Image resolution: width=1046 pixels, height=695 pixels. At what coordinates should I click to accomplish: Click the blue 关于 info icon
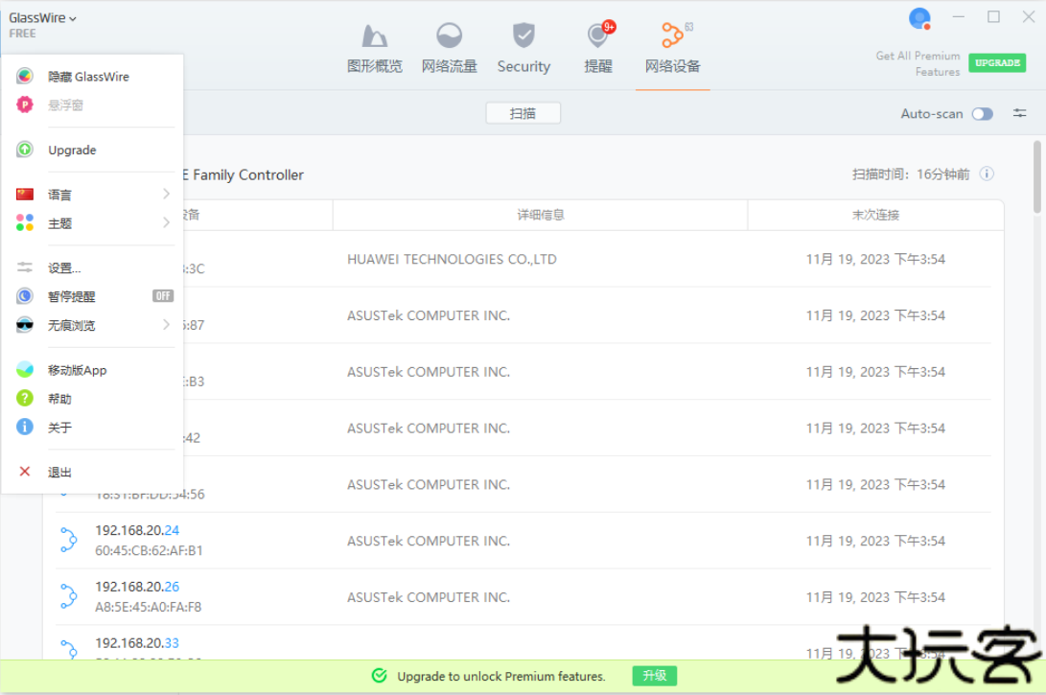tap(25, 427)
